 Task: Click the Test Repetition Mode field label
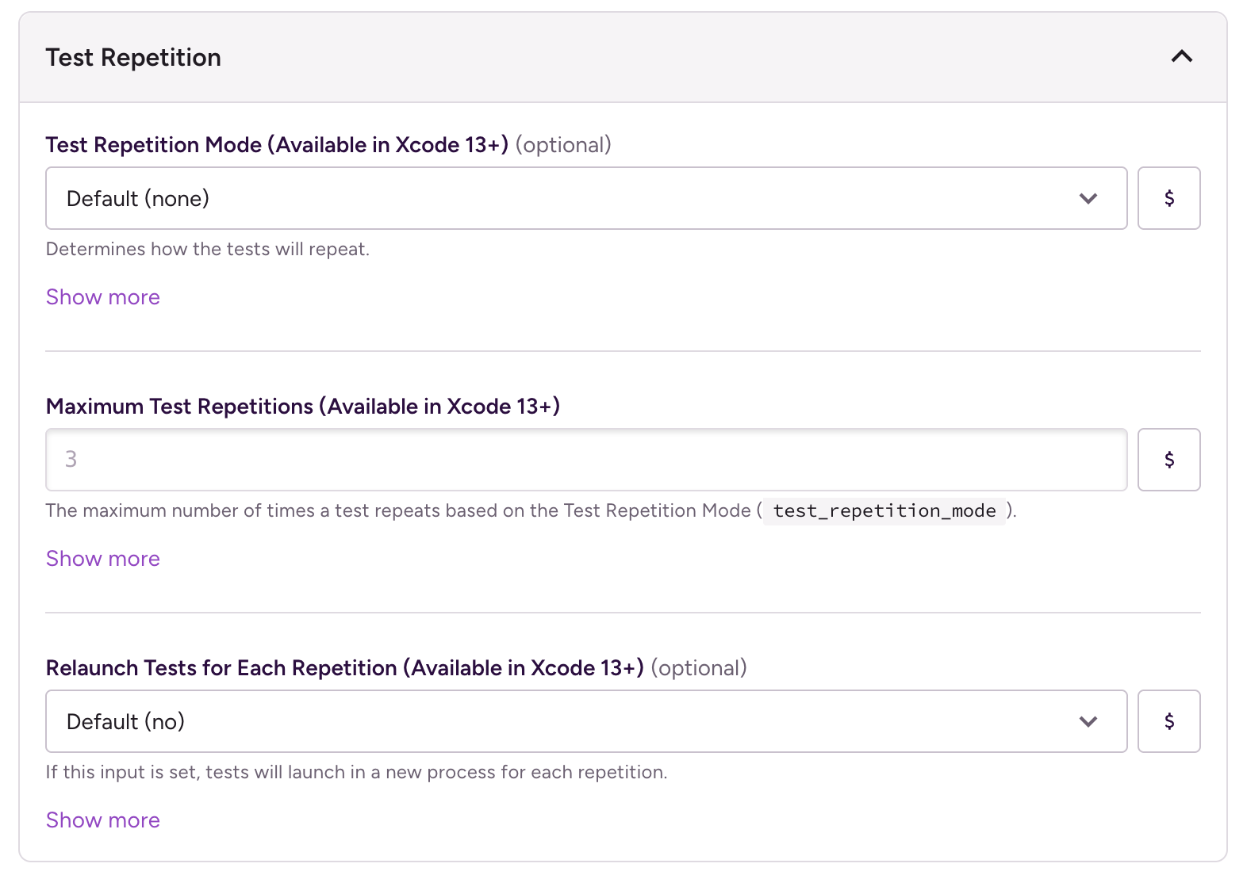(x=277, y=145)
